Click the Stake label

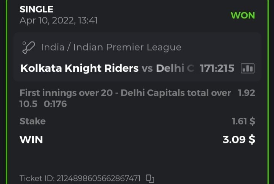tap(33, 121)
